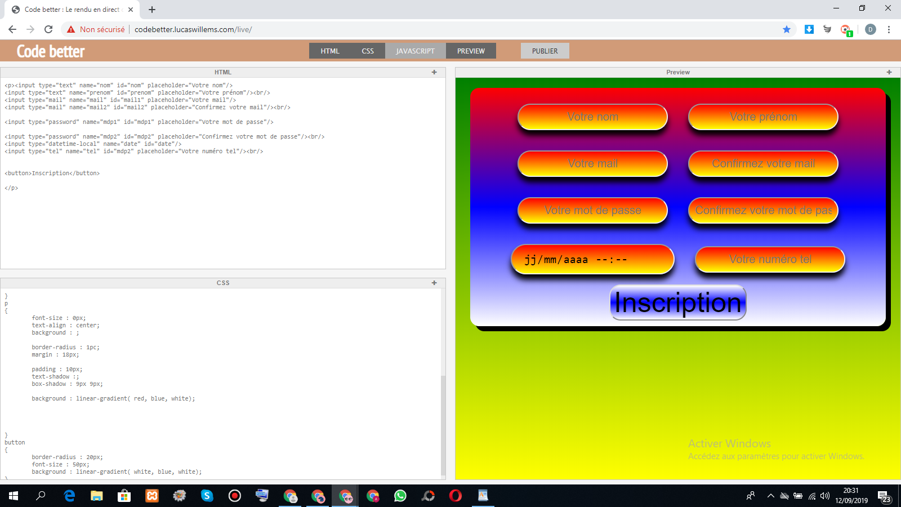This screenshot has height=507, width=901.
Task: Reload the page with refresh button
Action: point(48,29)
